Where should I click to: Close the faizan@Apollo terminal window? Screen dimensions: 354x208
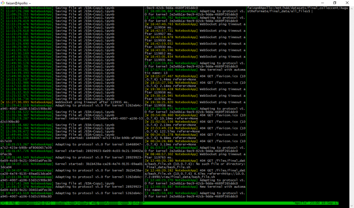click(x=348, y=3)
